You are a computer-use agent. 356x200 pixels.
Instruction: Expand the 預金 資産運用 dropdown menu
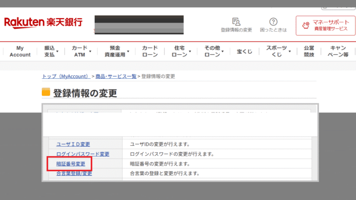117,51
